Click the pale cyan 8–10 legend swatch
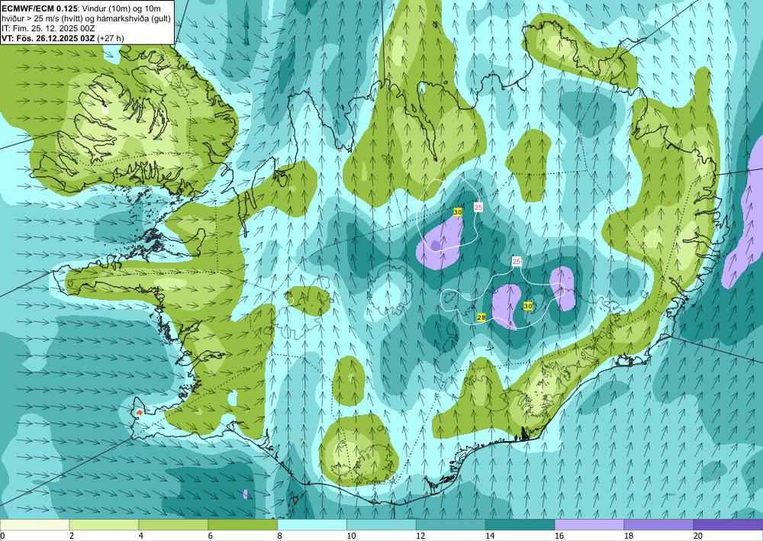763x541 pixels. 312,524
